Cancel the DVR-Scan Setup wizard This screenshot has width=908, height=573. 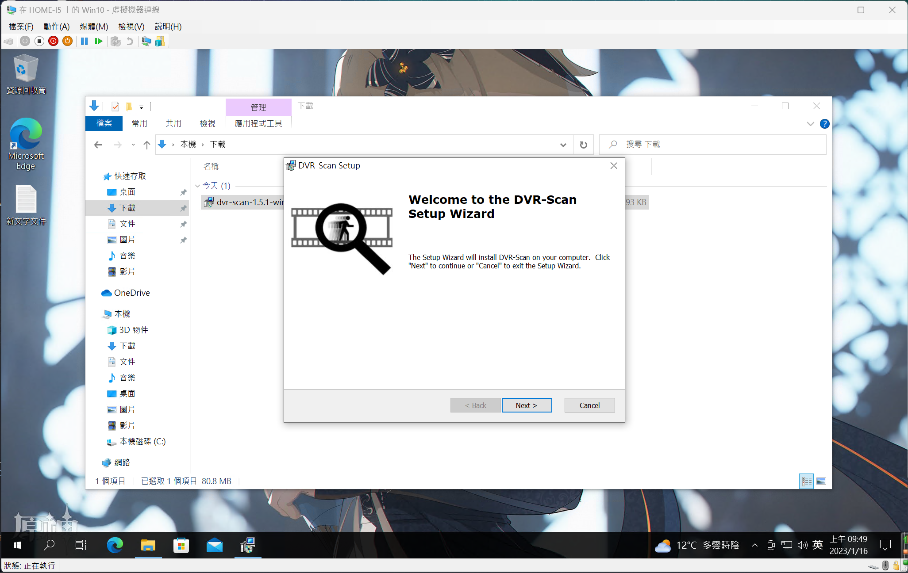tap(589, 405)
